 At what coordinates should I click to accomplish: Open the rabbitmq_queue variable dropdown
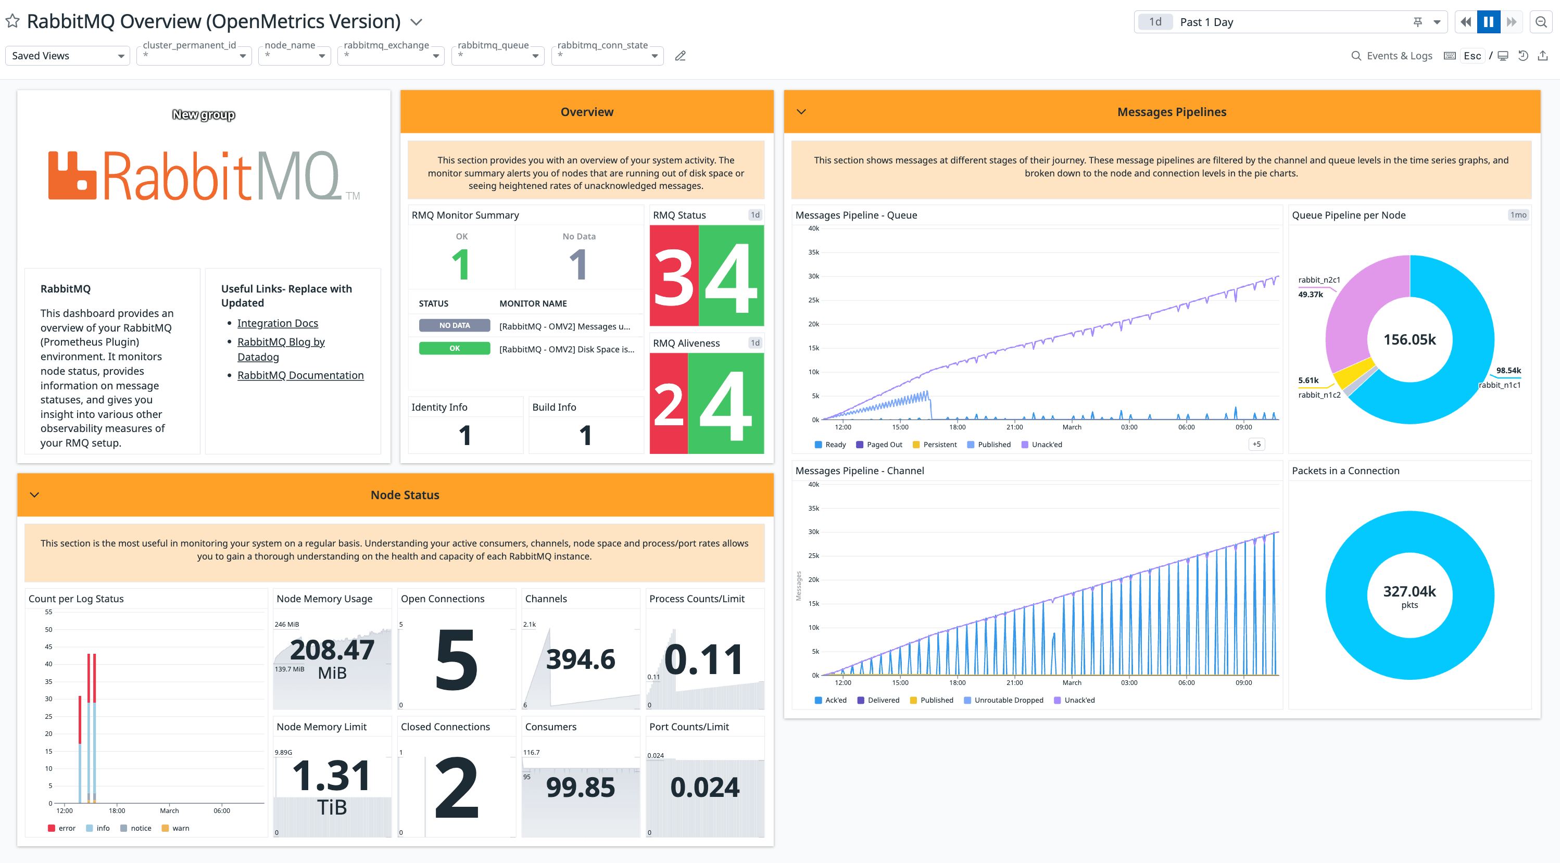pyautogui.click(x=498, y=56)
